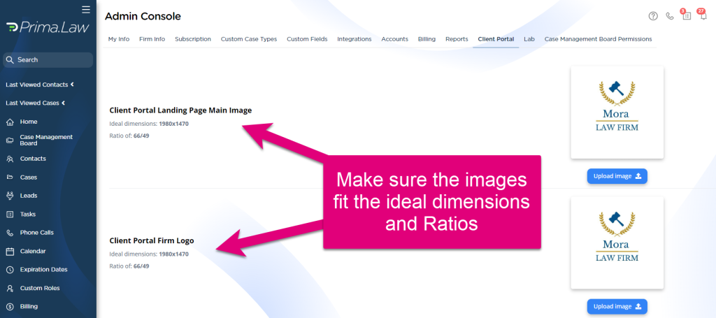716x318 pixels.
Task: Focus the sidebar Search field
Action: pos(48,60)
